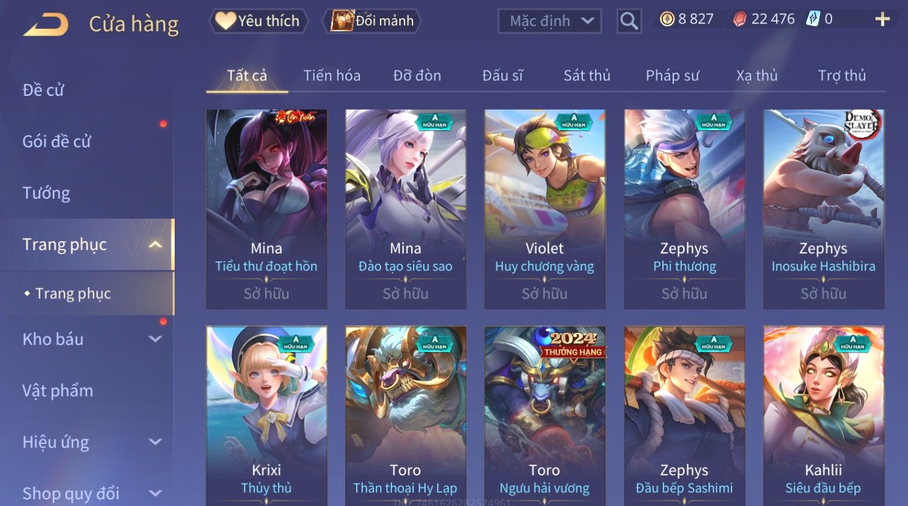908x506 pixels.
Task: Open Zephys Inosuke Hashibira skin card
Action: (823, 209)
